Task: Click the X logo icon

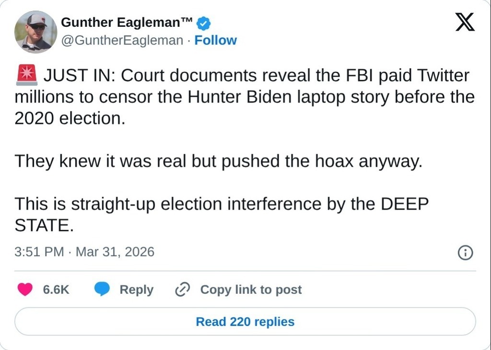Action: click(x=465, y=22)
